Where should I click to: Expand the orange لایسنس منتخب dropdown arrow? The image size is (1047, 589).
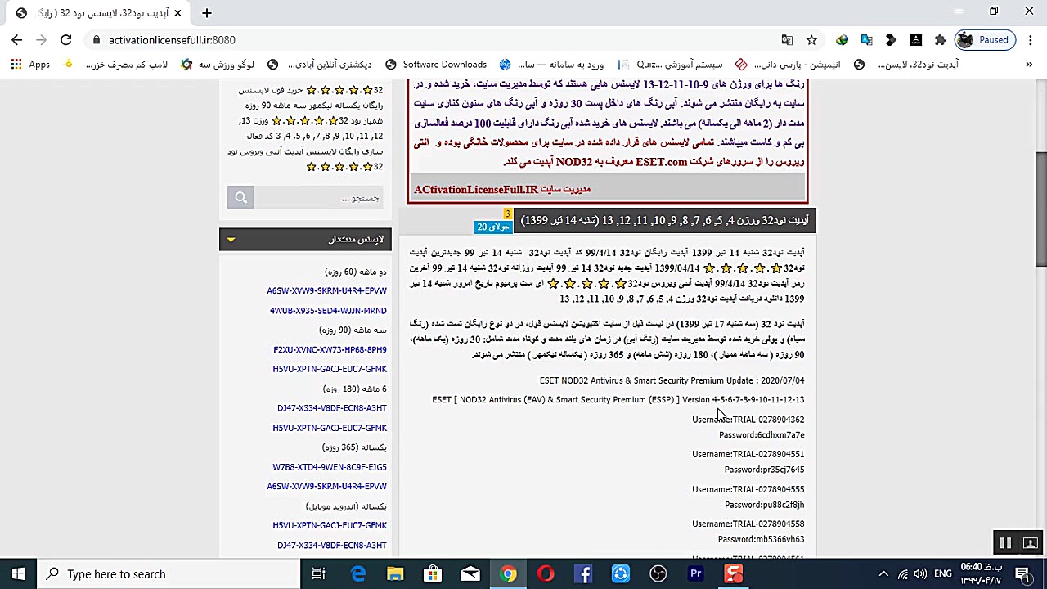point(231,239)
